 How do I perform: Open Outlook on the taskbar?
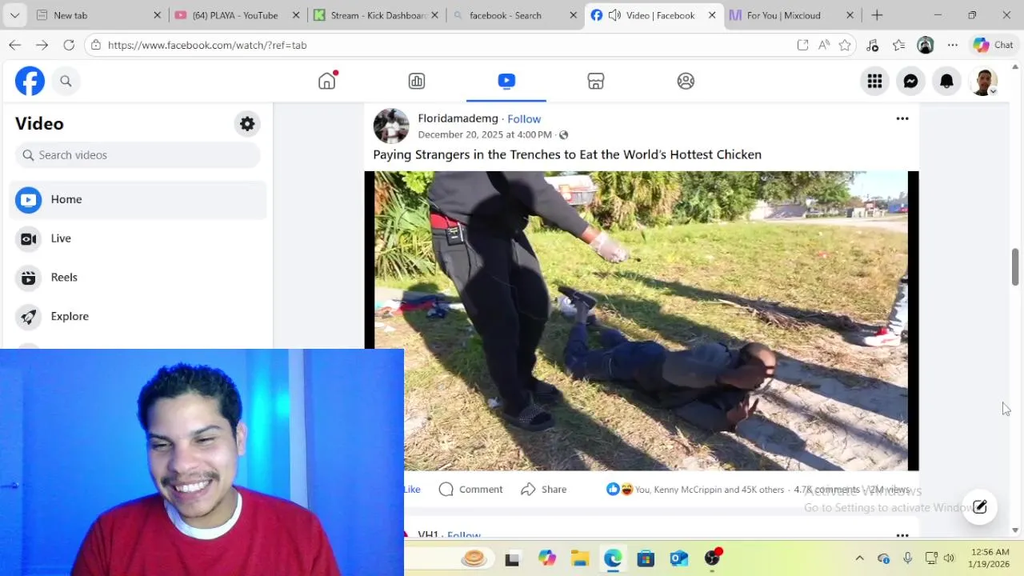[x=679, y=558]
